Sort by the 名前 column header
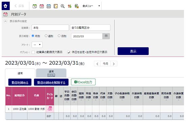The height and width of the screenshot is (122, 186). (x=36, y=96)
